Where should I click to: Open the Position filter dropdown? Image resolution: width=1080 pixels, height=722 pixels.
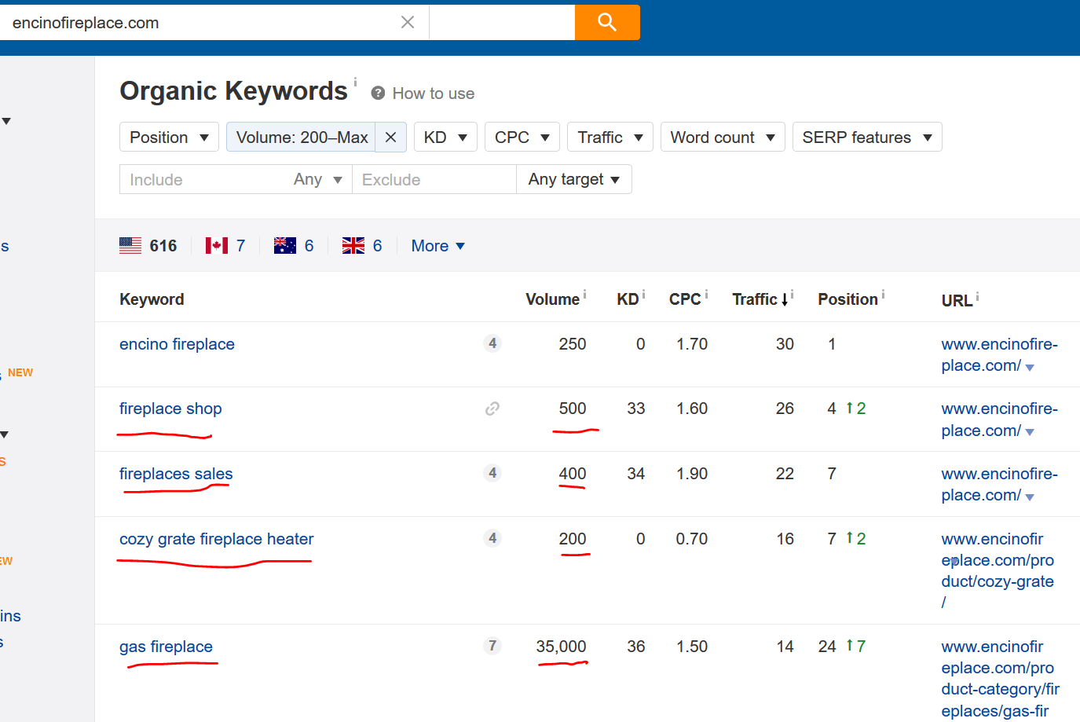[x=169, y=137]
